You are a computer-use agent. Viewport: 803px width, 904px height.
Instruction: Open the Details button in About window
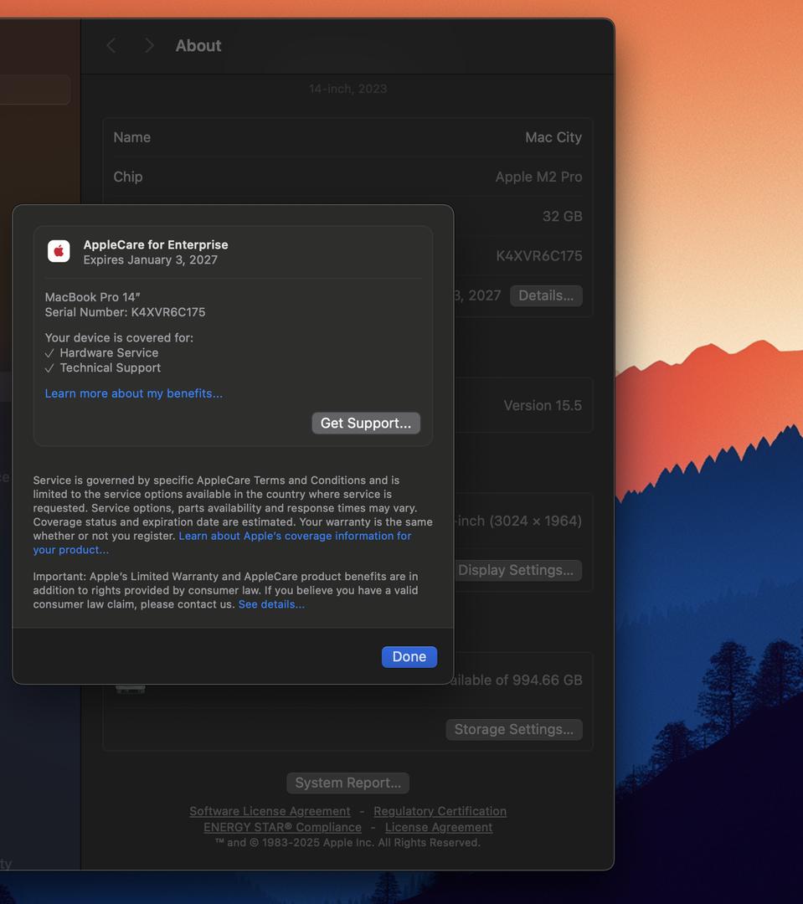(x=546, y=295)
